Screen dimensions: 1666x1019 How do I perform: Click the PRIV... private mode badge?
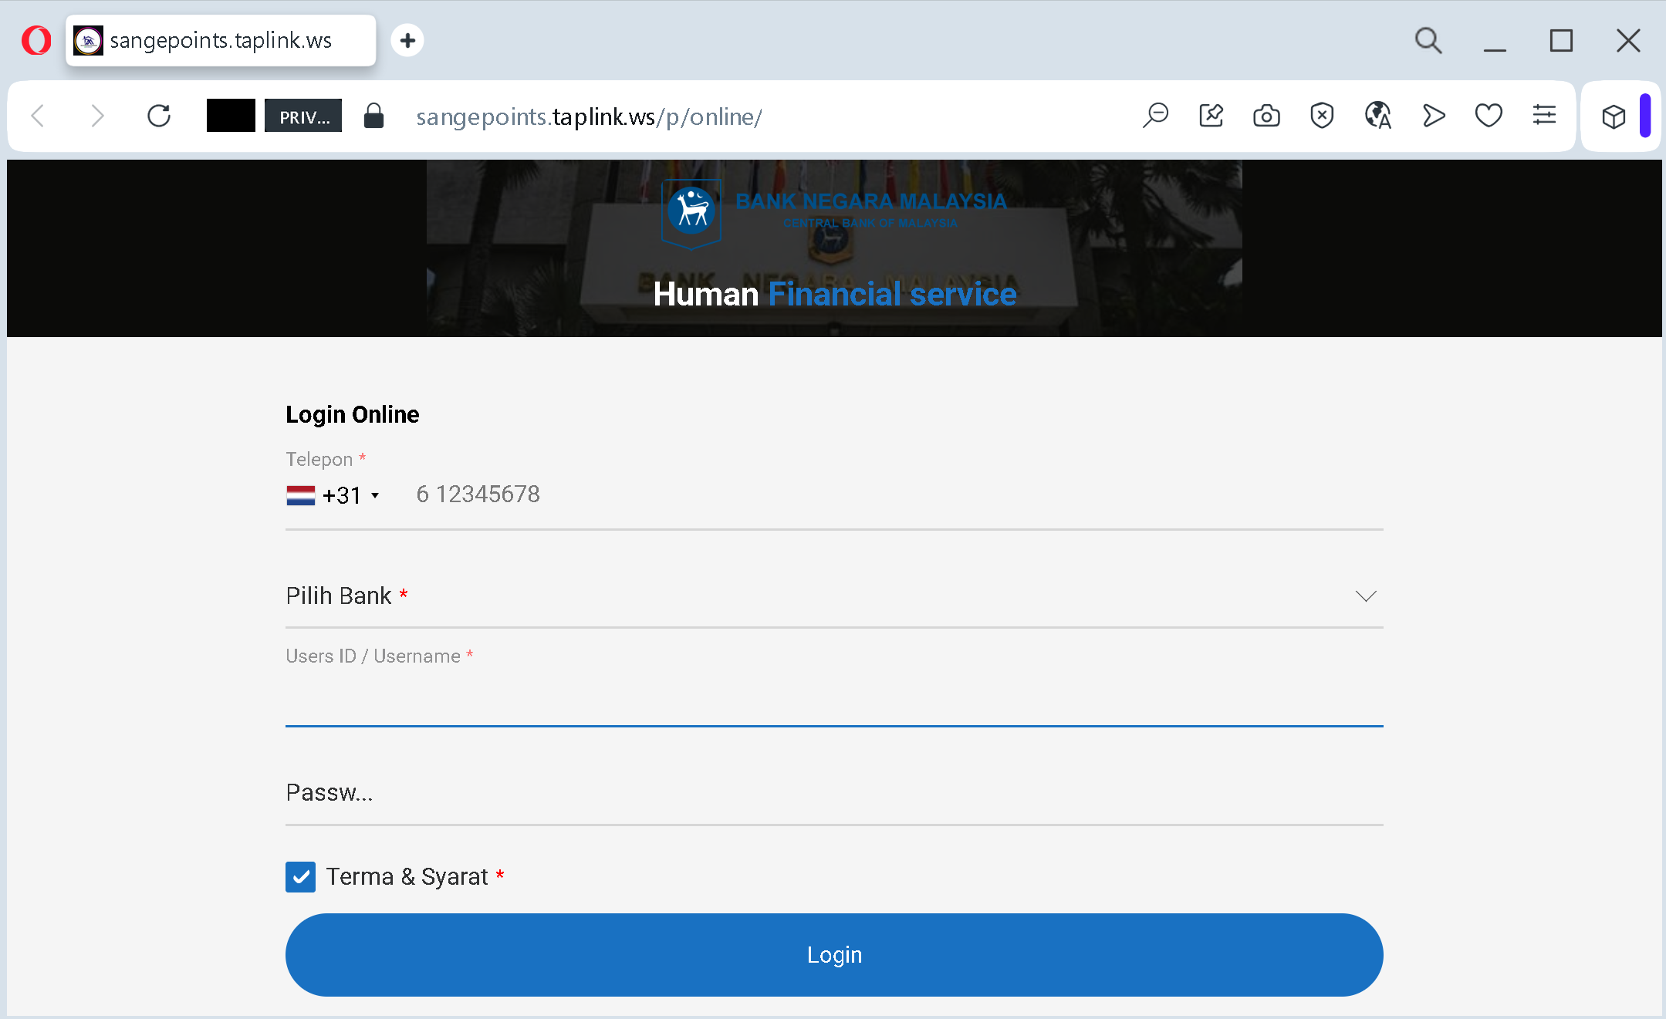click(303, 116)
